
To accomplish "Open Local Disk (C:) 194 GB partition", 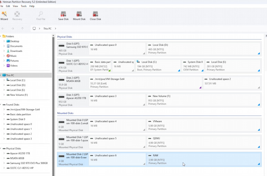I will (x=158, y=66).
